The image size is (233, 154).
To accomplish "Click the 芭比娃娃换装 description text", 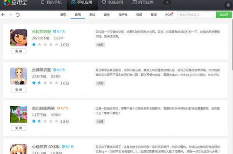I will 158,111.
